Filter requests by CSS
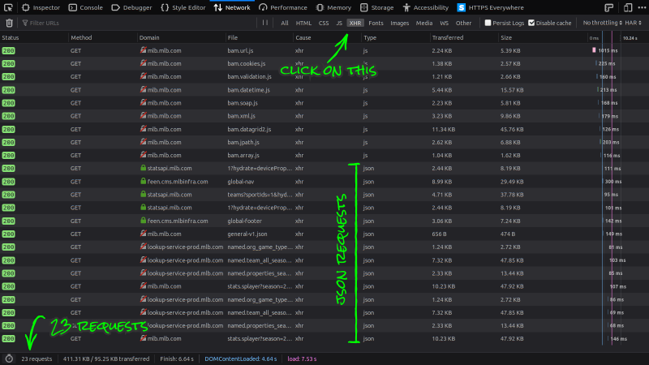 coord(324,23)
